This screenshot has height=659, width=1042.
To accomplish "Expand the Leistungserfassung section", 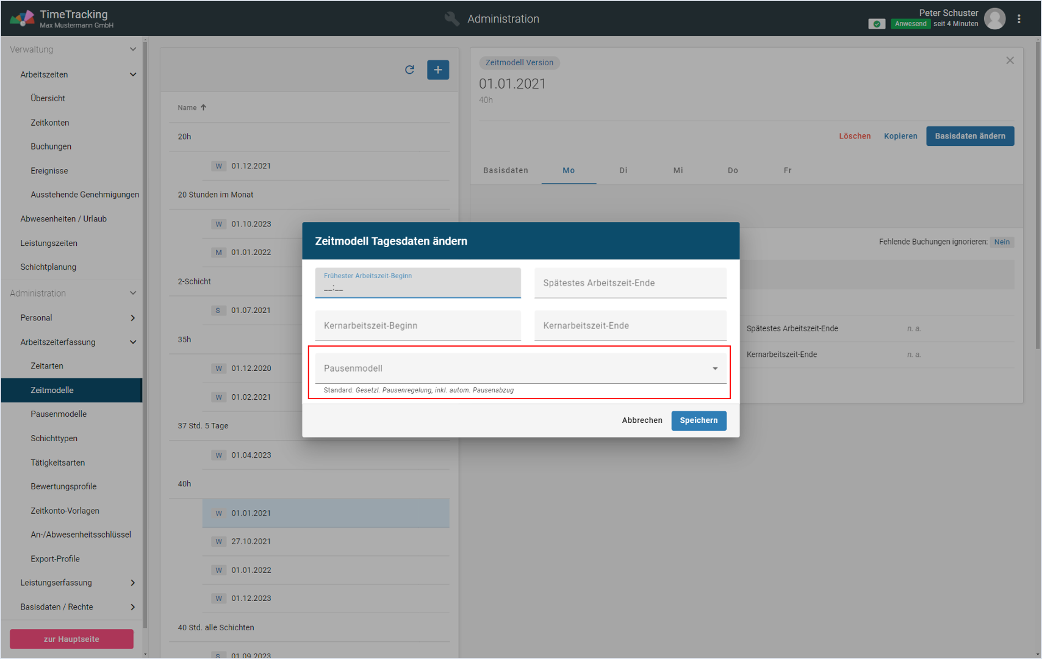I will (x=133, y=583).
